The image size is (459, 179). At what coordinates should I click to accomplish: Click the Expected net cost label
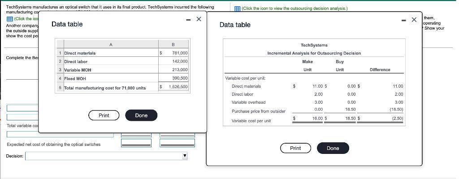coord(54,145)
